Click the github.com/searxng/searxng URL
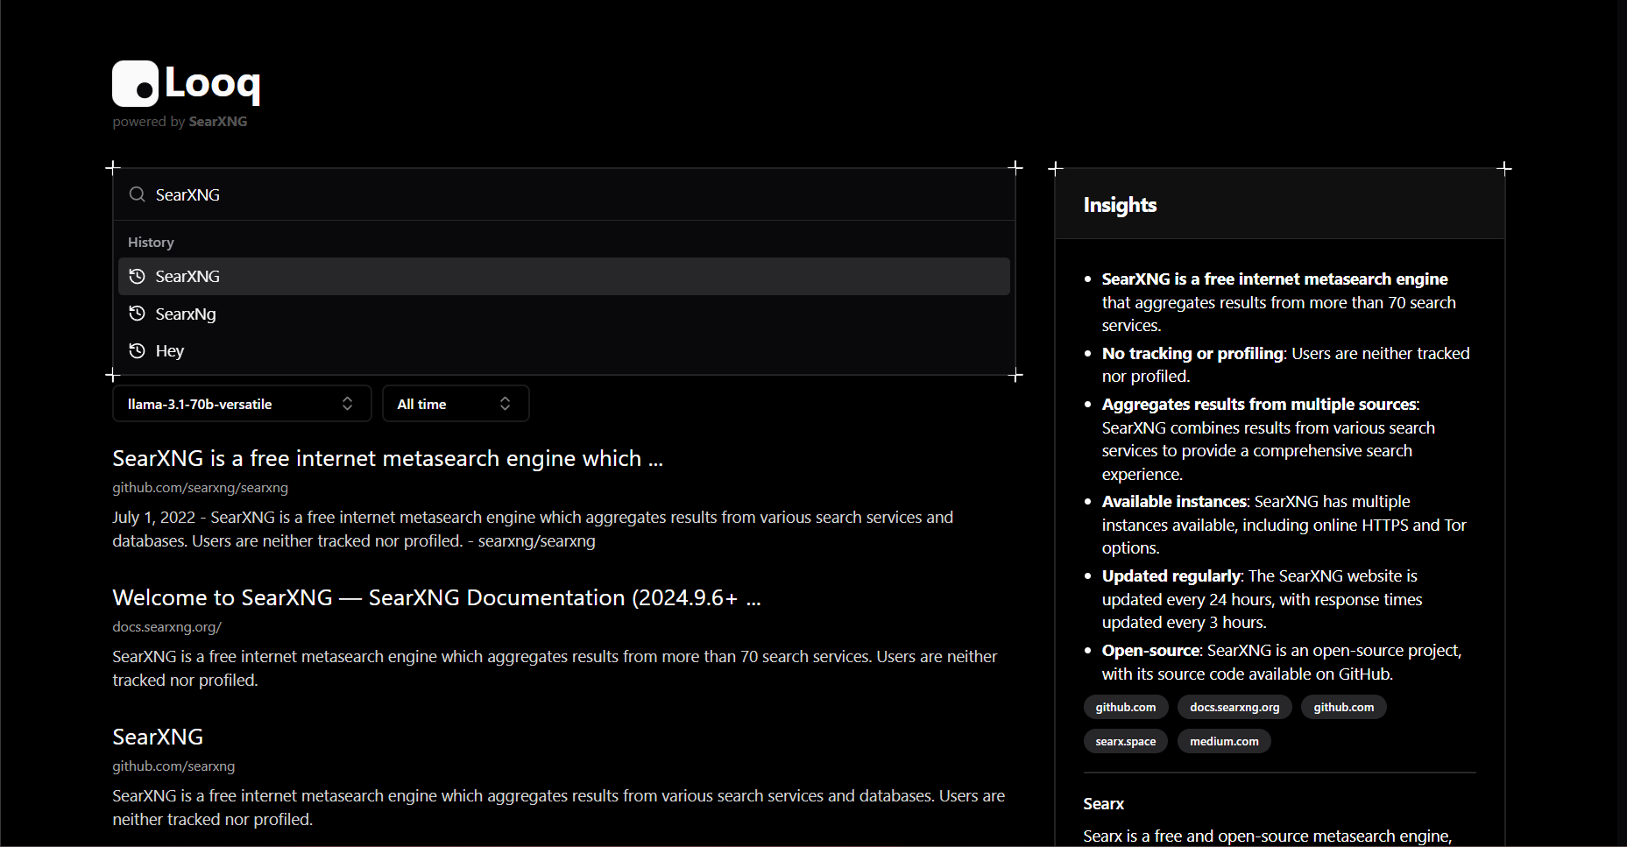 tap(200, 488)
